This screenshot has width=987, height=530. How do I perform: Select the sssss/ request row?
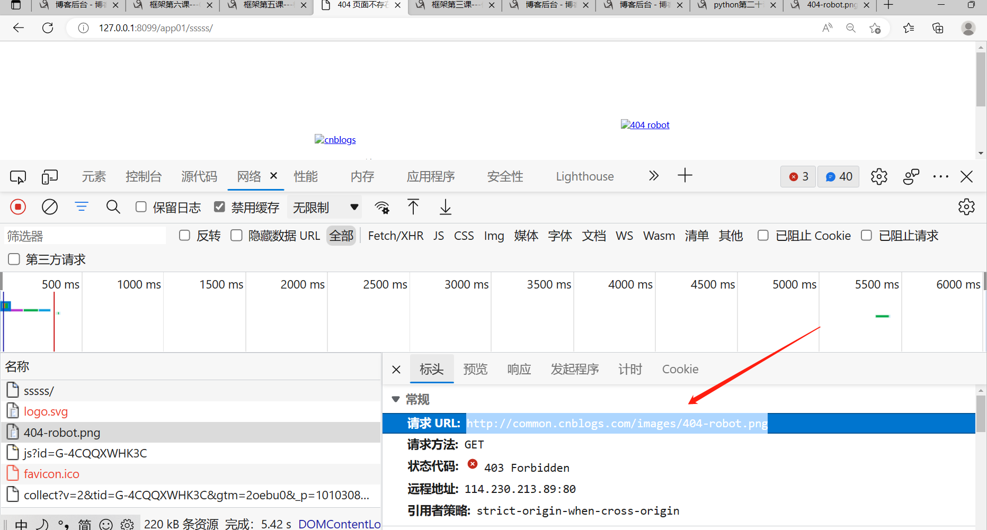coord(191,391)
